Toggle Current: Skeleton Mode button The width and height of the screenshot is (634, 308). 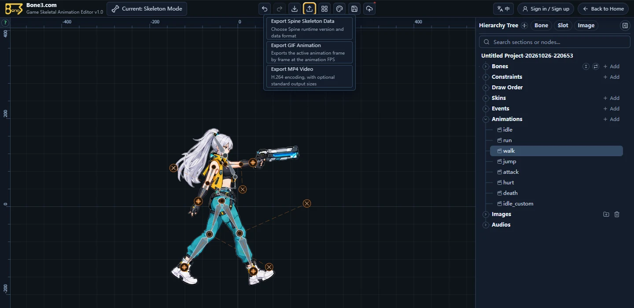pyautogui.click(x=147, y=9)
